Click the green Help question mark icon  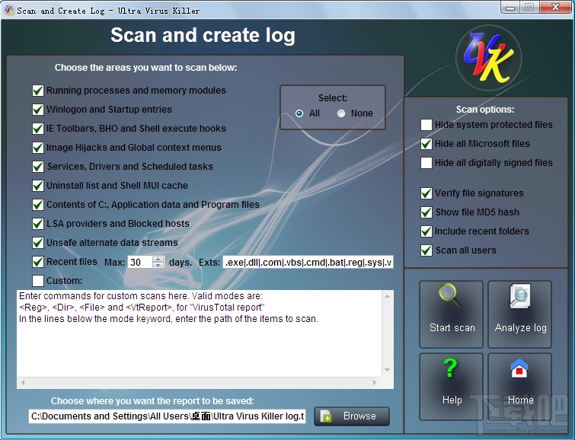(450, 368)
